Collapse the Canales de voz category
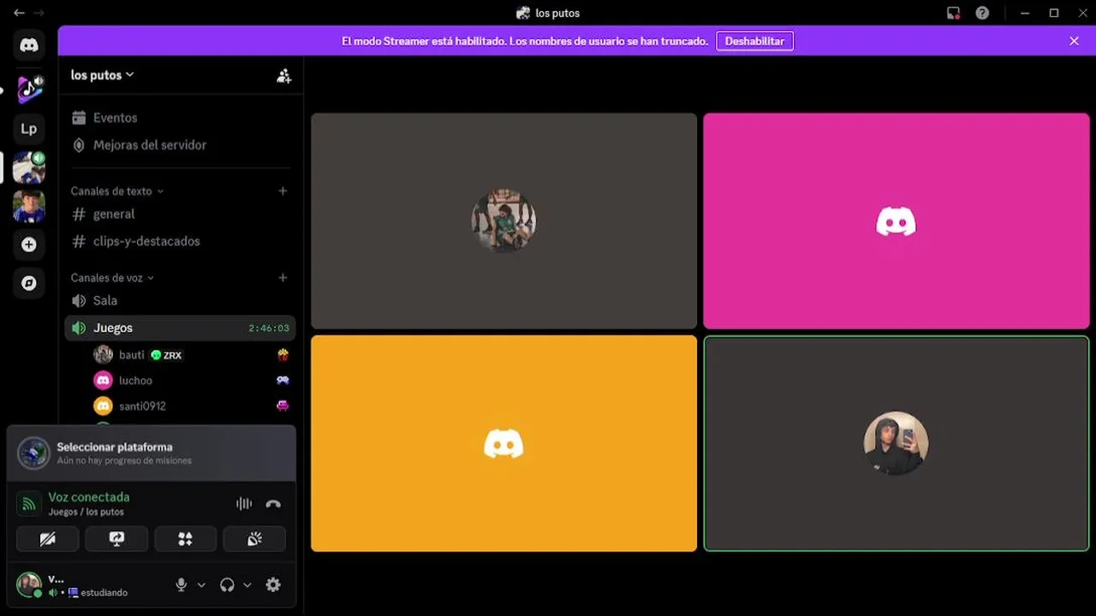Screen dimensions: 1096x616 click(112, 277)
